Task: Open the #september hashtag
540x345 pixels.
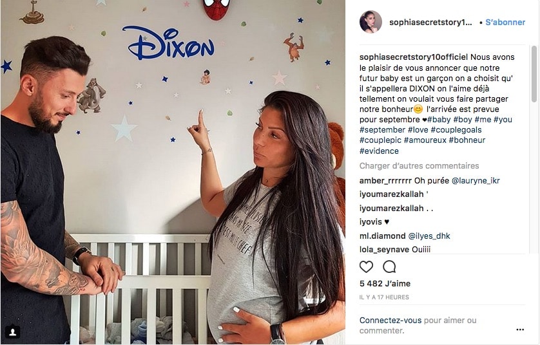Action: 382,130
